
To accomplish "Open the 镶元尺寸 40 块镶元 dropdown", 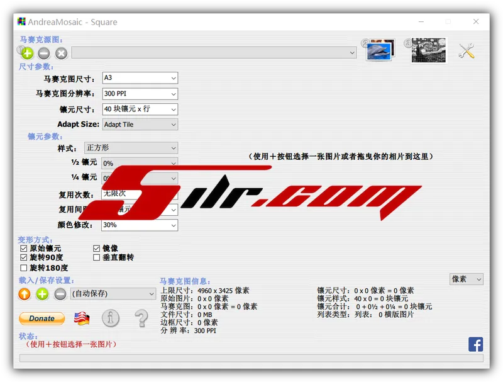I will [140, 109].
